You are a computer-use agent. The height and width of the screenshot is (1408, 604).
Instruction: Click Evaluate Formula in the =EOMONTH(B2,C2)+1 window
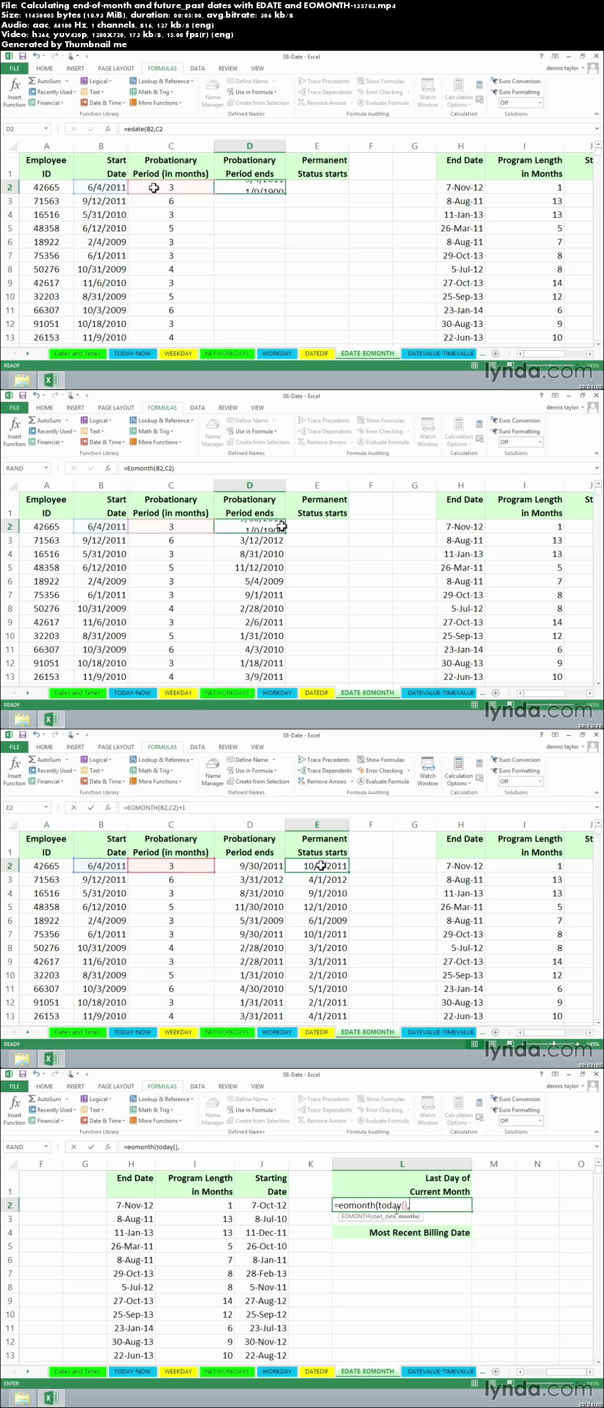(383, 781)
